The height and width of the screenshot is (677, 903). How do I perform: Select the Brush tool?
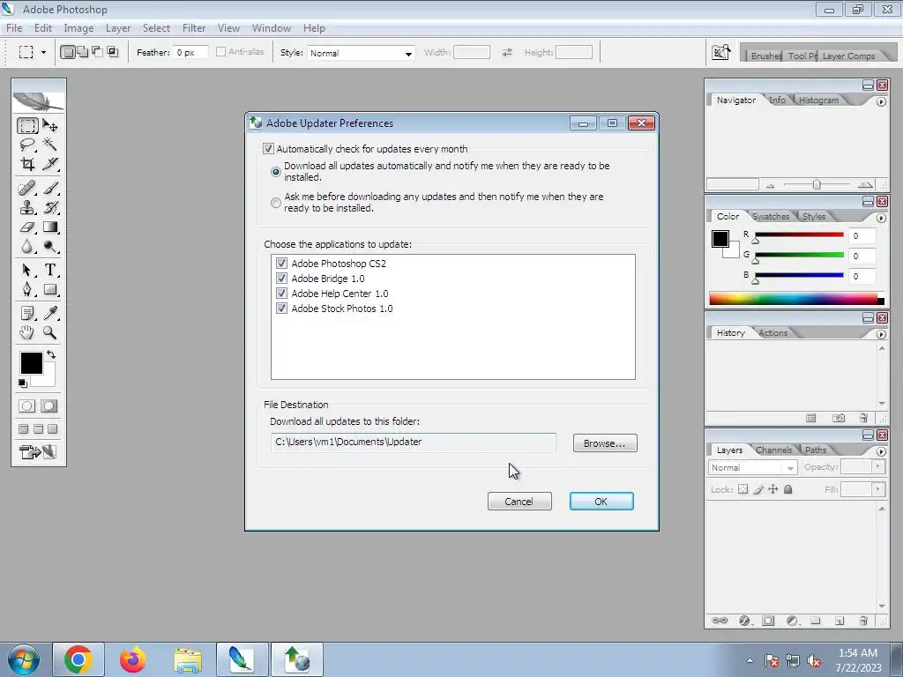pos(50,189)
